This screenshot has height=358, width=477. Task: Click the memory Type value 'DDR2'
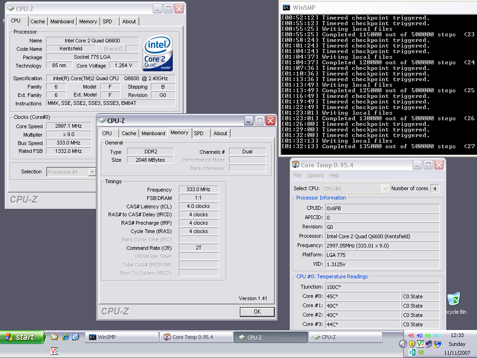pyautogui.click(x=150, y=151)
